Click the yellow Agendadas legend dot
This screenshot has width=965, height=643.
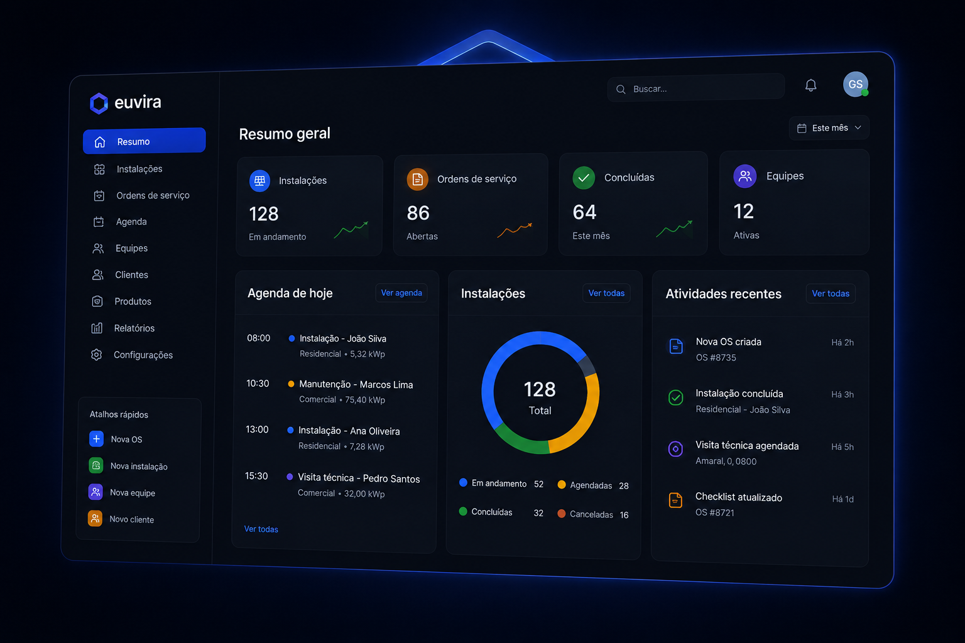tap(562, 485)
